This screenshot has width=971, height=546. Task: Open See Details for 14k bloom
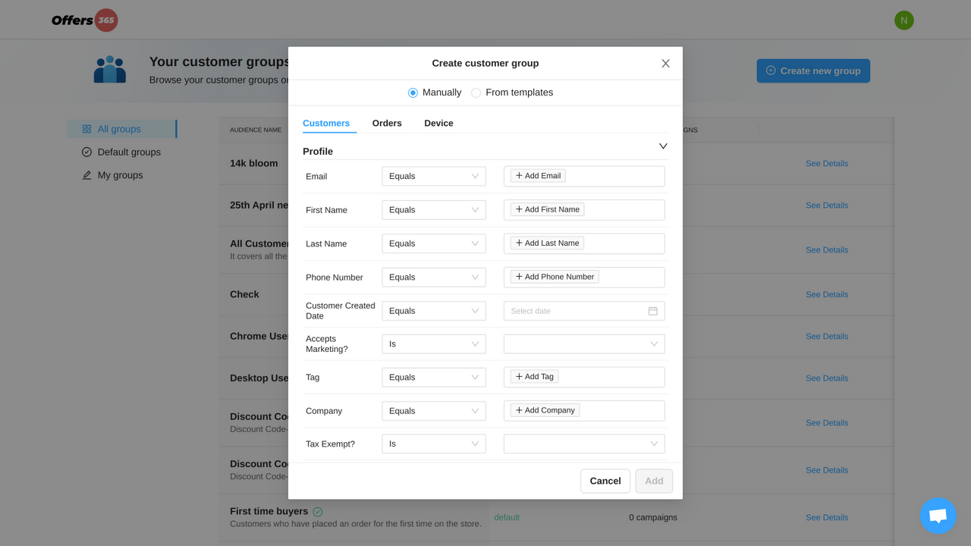click(x=827, y=164)
